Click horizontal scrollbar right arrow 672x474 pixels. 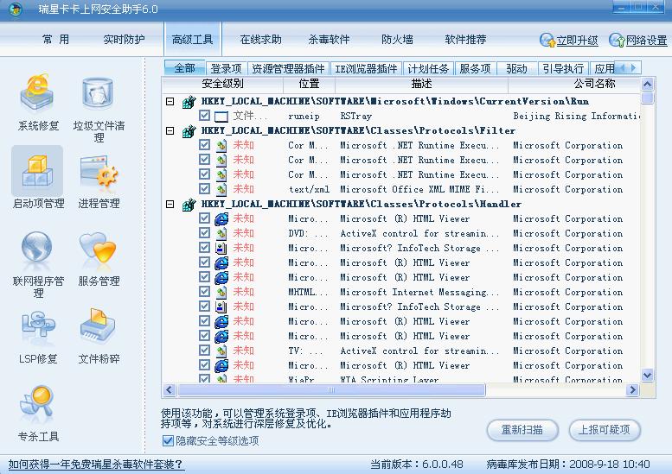click(632, 389)
